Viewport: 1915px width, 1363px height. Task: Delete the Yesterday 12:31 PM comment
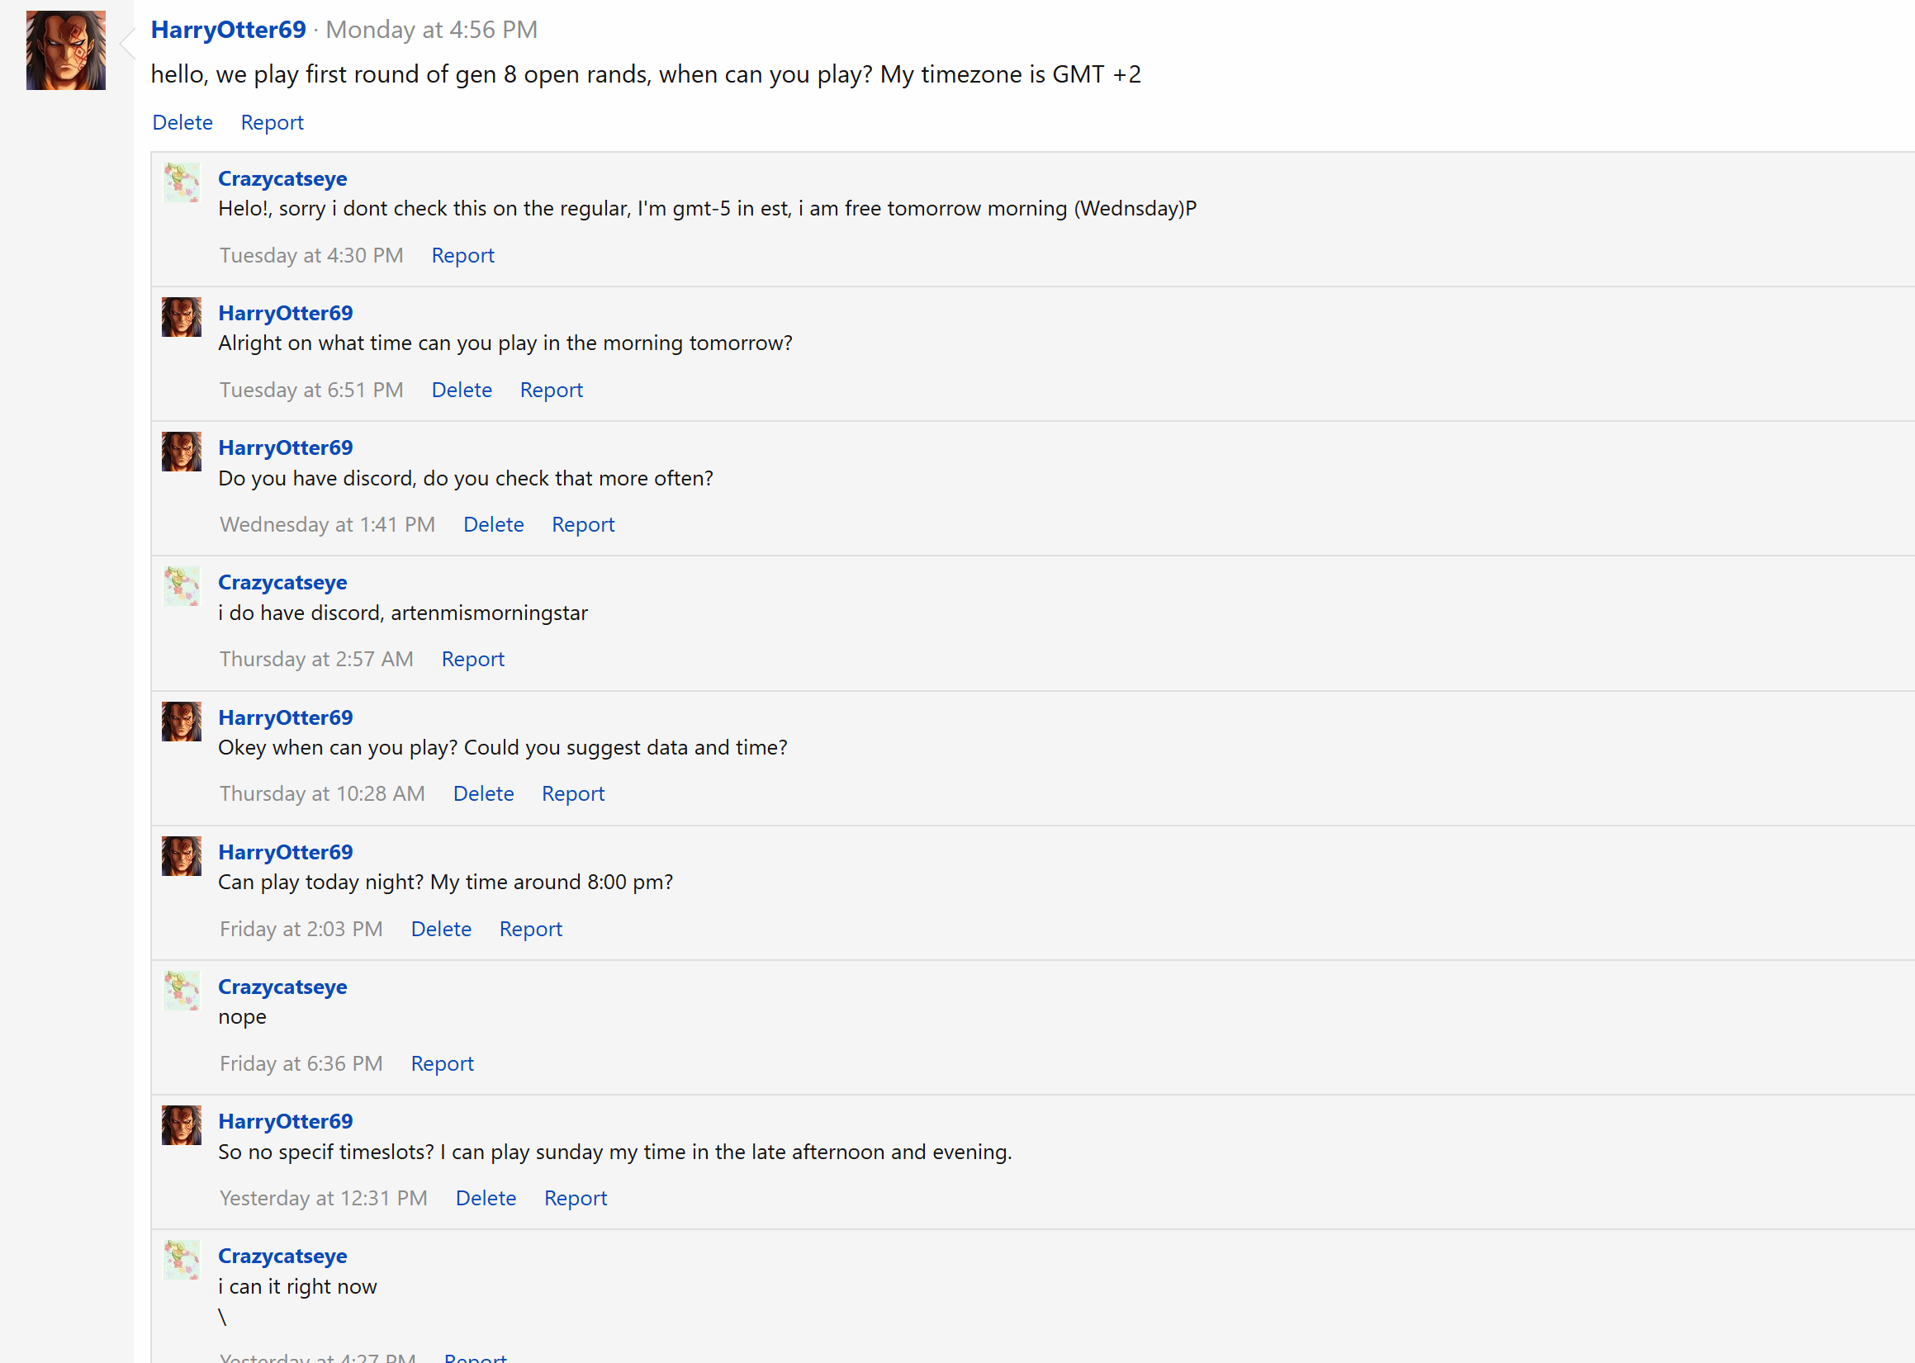pos(486,1198)
